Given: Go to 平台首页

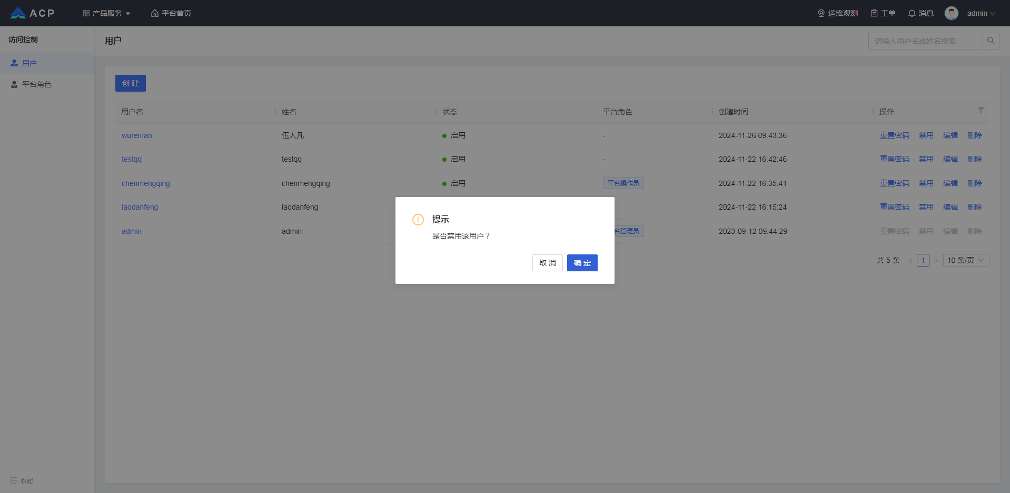Looking at the screenshot, I should click(x=171, y=13).
